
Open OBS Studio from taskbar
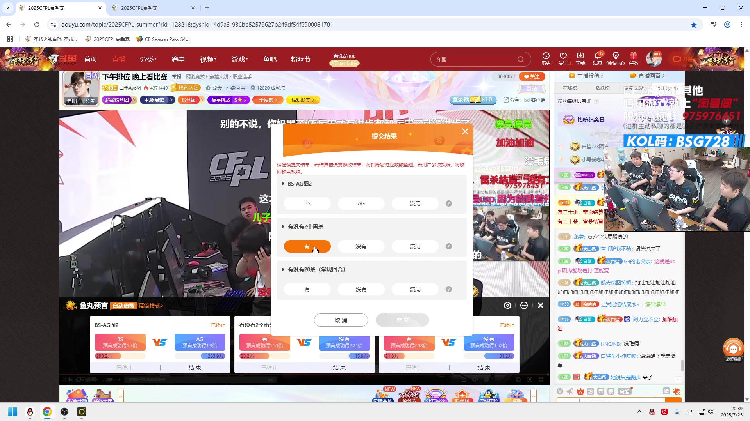point(64,412)
